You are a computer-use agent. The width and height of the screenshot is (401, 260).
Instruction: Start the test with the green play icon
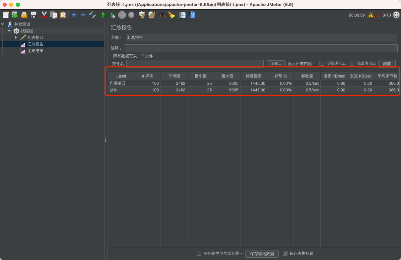[103, 15]
